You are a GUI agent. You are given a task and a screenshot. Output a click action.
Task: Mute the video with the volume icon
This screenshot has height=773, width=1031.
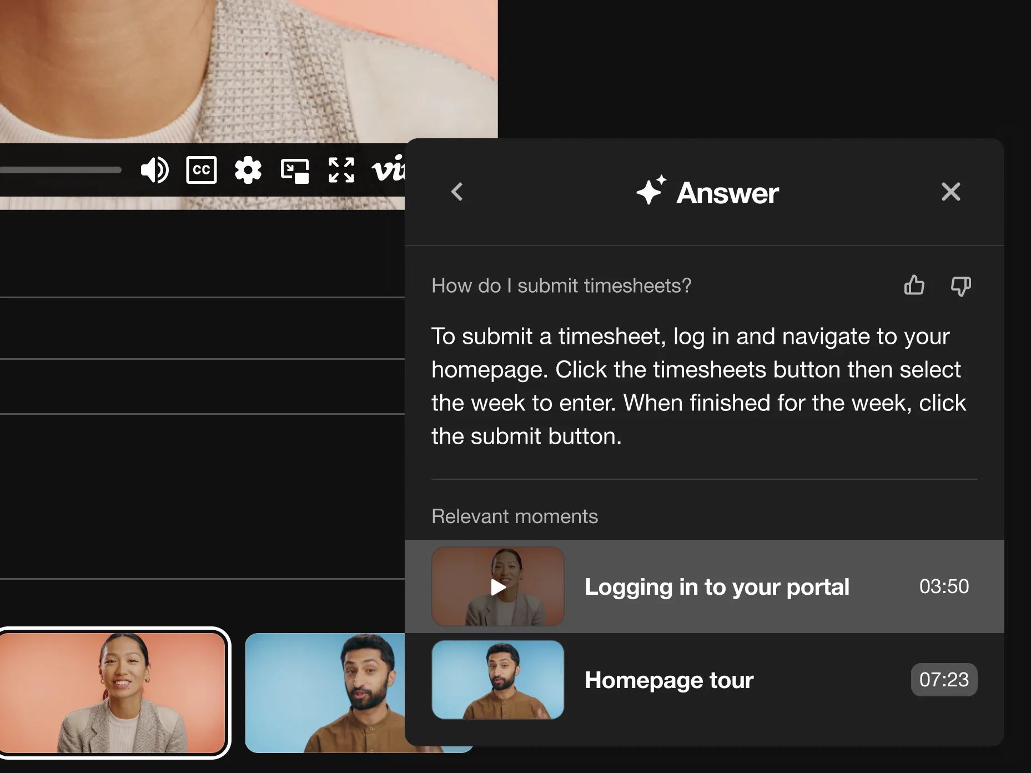pyautogui.click(x=154, y=170)
